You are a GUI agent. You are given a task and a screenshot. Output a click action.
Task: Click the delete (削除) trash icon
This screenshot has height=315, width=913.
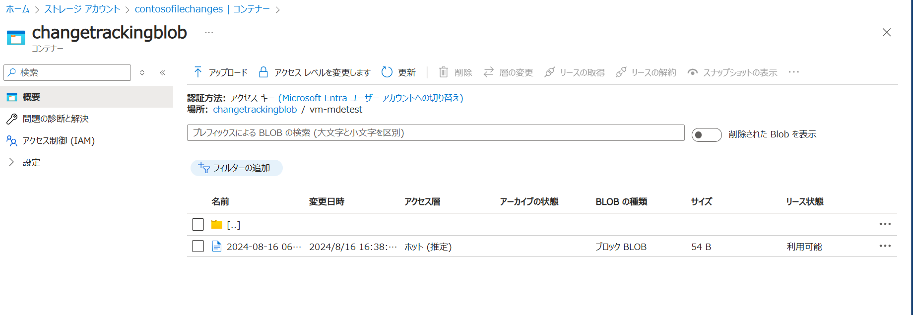[x=444, y=72]
